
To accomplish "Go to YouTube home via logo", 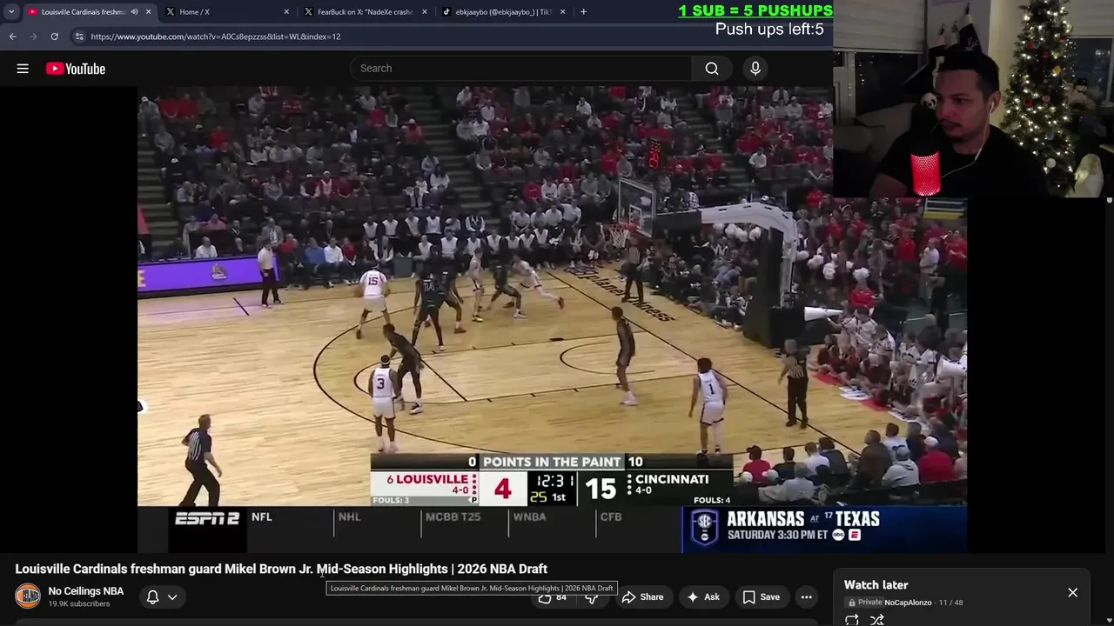I will point(76,69).
